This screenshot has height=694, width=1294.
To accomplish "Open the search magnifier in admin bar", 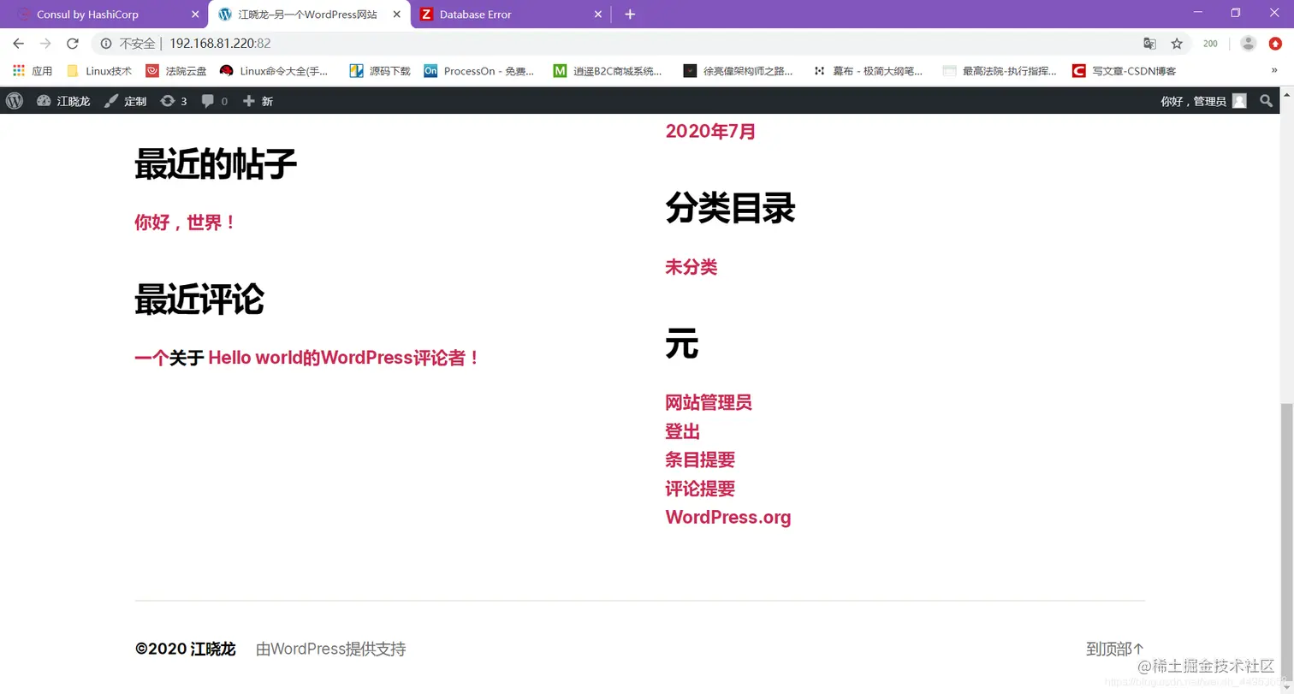I will (1267, 101).
